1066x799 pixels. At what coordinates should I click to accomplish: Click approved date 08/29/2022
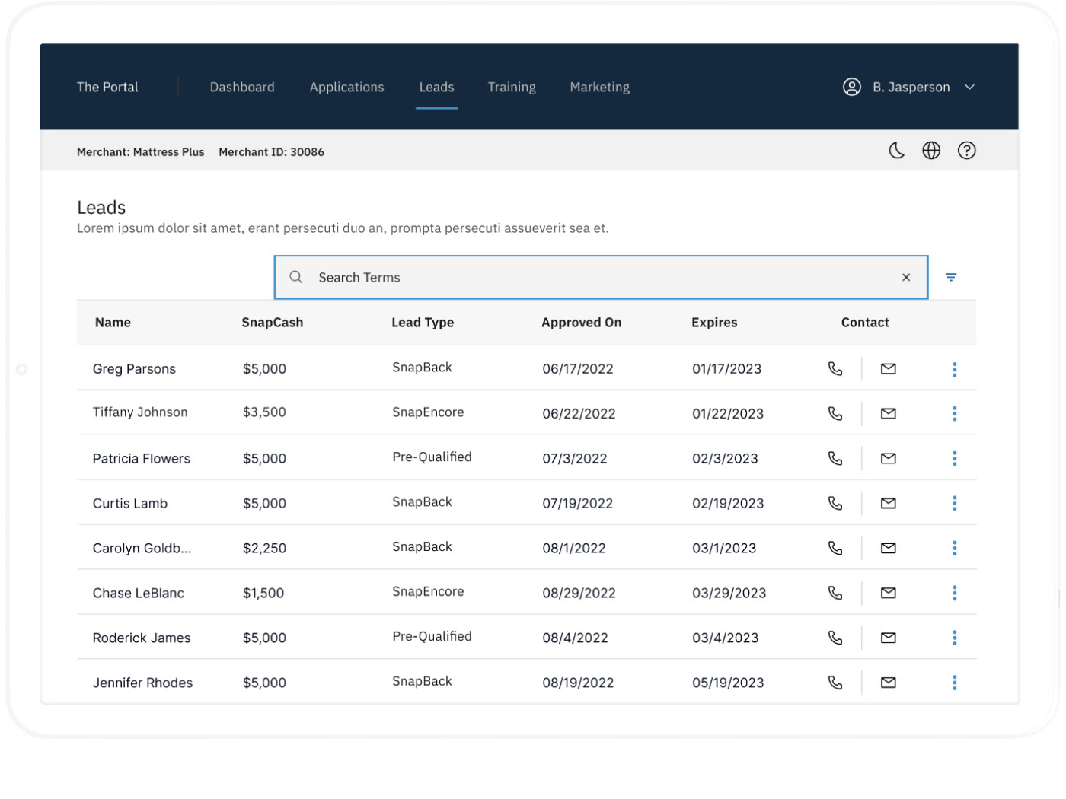coord(579,594)
